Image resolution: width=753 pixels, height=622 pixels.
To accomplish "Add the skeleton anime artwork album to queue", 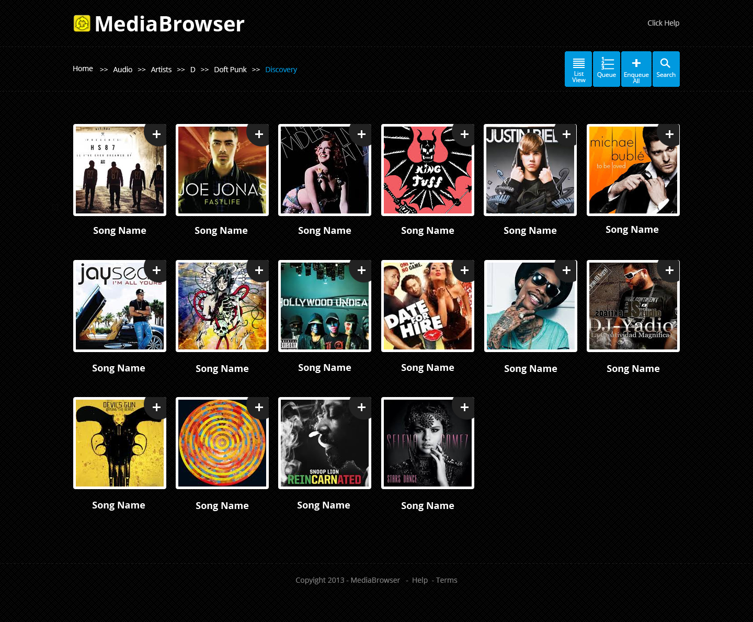I will point(259,270).
